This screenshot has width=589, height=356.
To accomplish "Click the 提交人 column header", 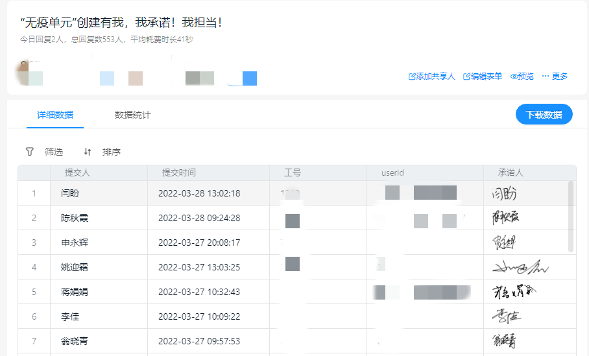I will coord(77,172).
